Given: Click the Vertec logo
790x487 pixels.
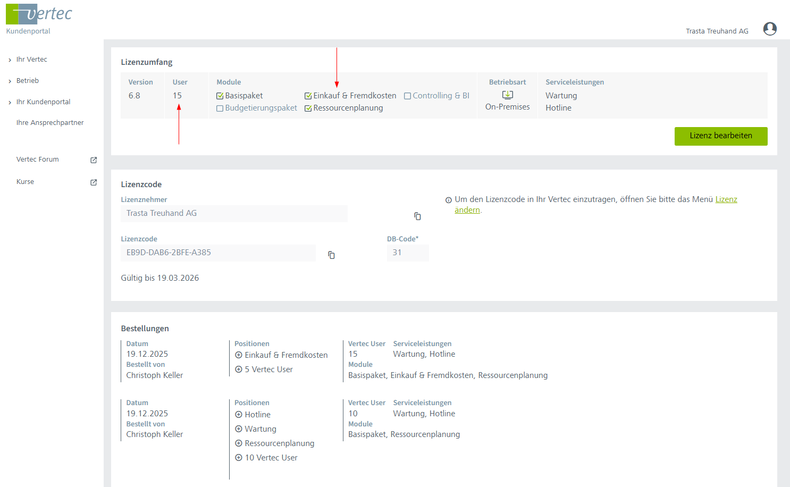Looking at the screenshot, I should point(39,14).
